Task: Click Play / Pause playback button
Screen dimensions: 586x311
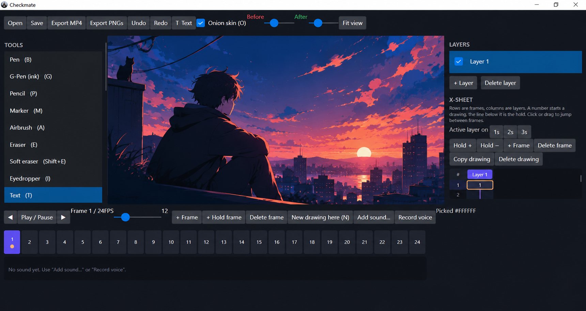Action: 37,217
